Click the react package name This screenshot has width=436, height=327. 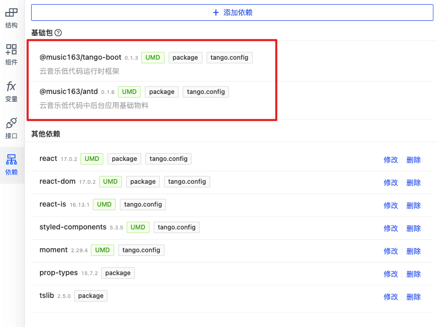48,158
